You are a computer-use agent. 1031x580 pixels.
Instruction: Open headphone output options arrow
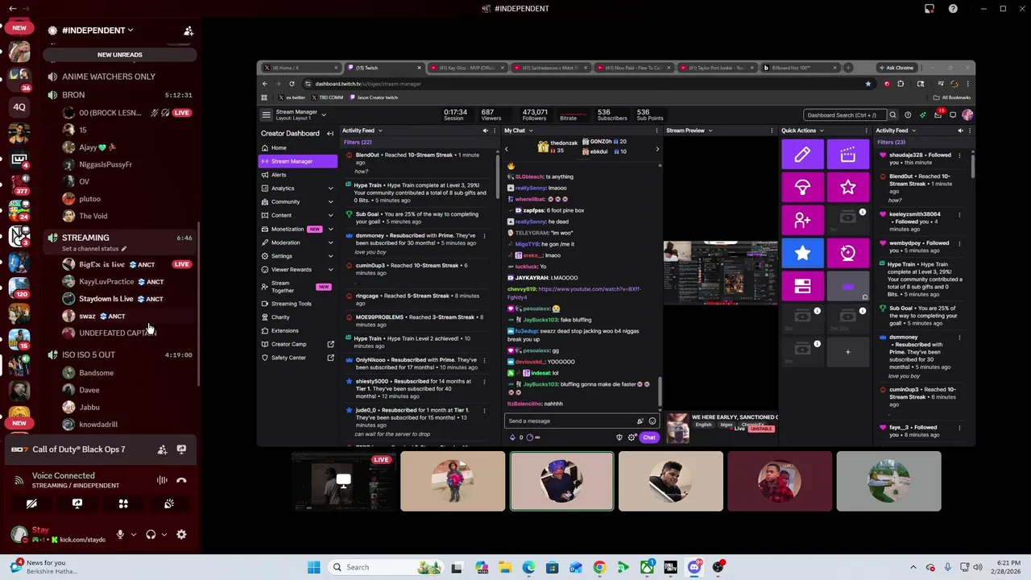click(164, 534)
